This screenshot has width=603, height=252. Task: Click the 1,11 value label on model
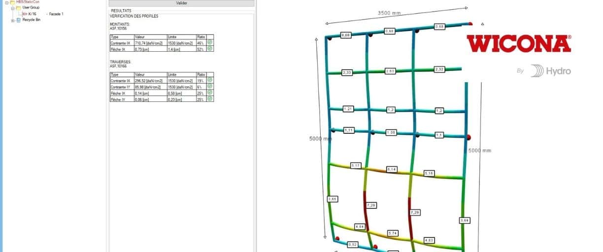tap(349, 130)
